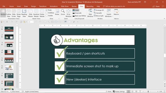Open the Notes Master view
Screen dimensions: 166x93
42,13
